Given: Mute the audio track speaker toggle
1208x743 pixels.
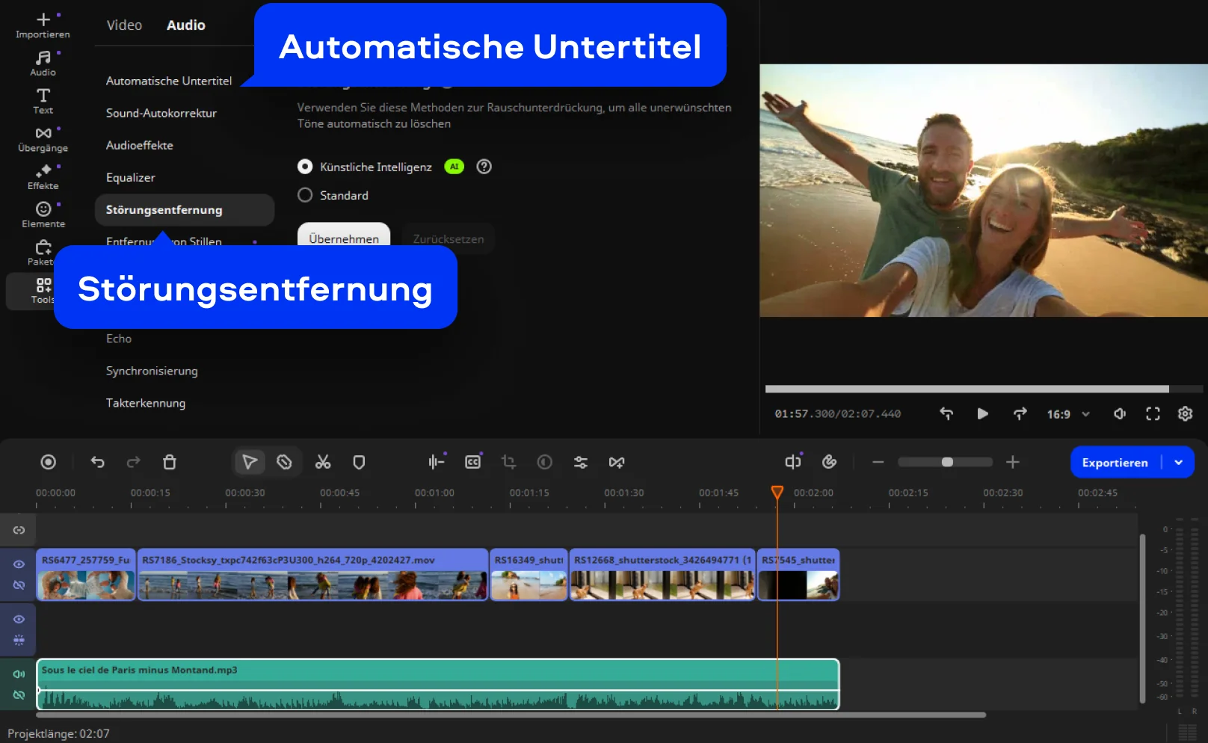Looking at the screenshot, I should pyautogui.click(x=19, y=674).
